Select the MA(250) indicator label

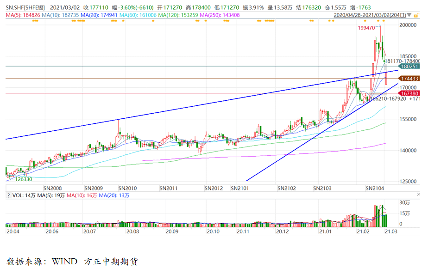[x=219, y=15]
